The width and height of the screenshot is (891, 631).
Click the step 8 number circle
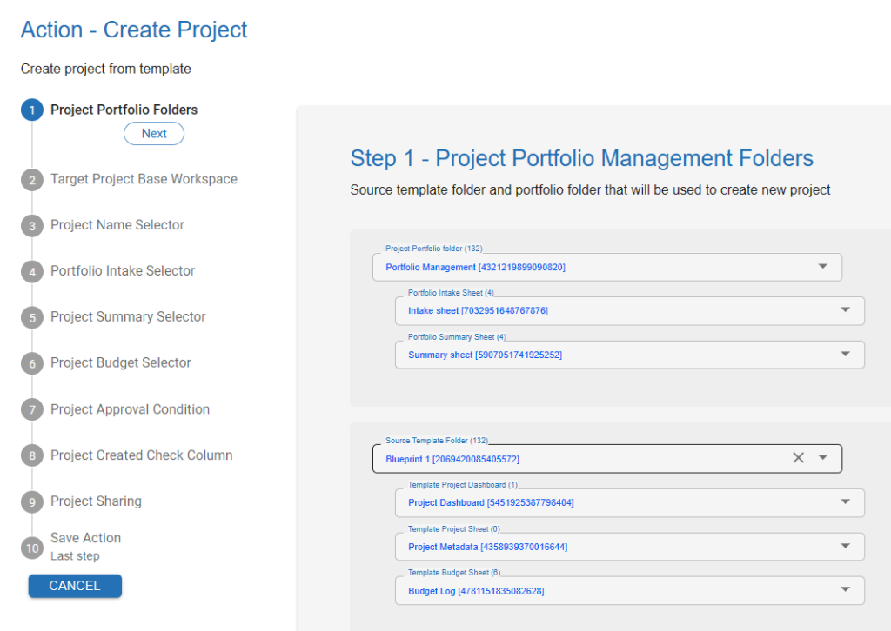click(x=32, y=455)
